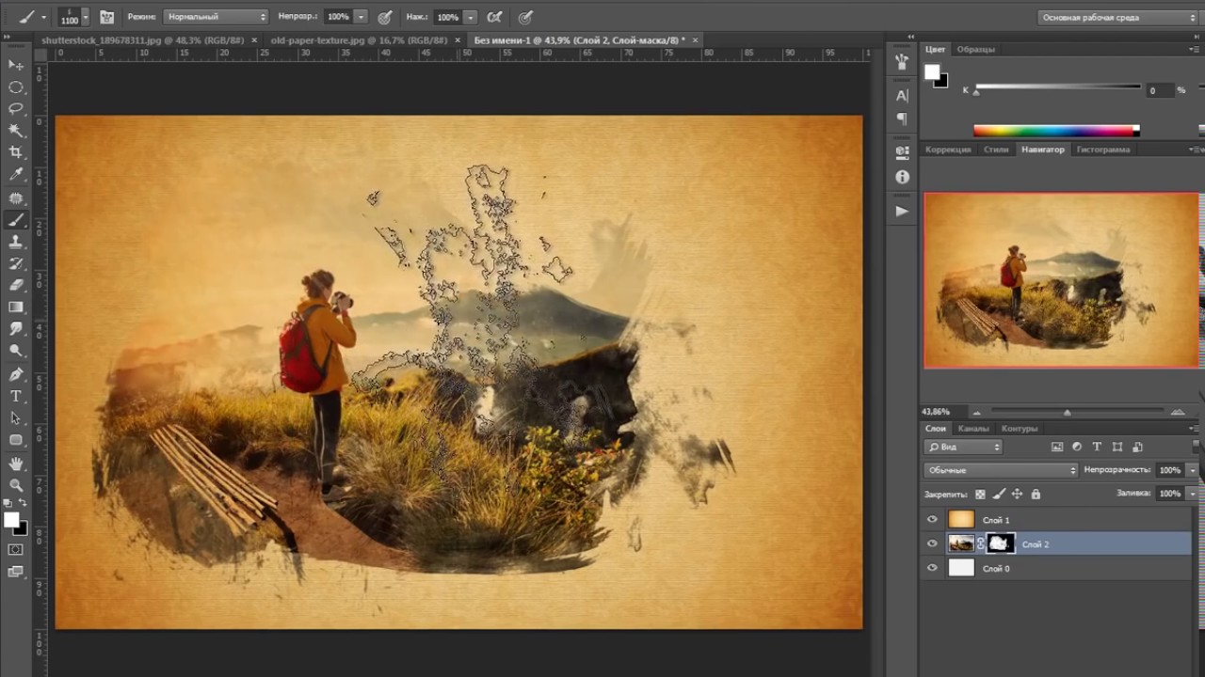Select the Move tool
This screenshot has height=677, width=1205.
[16, 65]
